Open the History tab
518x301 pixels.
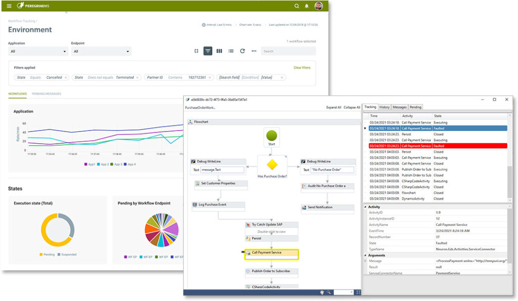pyautogui.click(x=384, y=107)
